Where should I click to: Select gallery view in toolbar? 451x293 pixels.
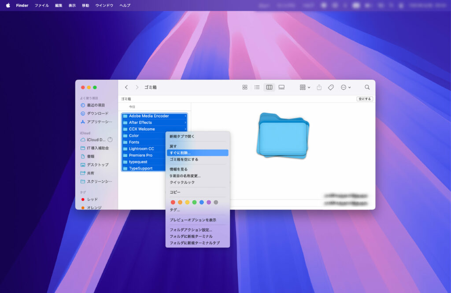[281, 87]
